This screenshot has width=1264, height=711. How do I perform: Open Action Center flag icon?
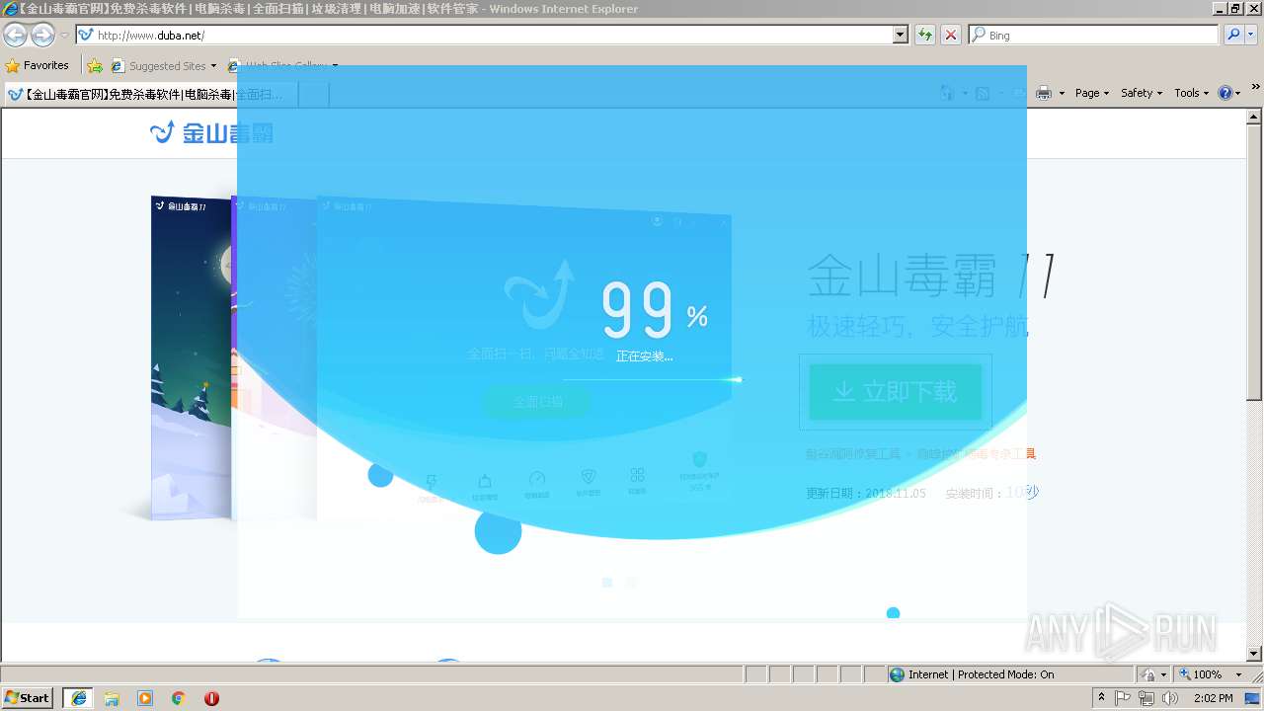1124,698
